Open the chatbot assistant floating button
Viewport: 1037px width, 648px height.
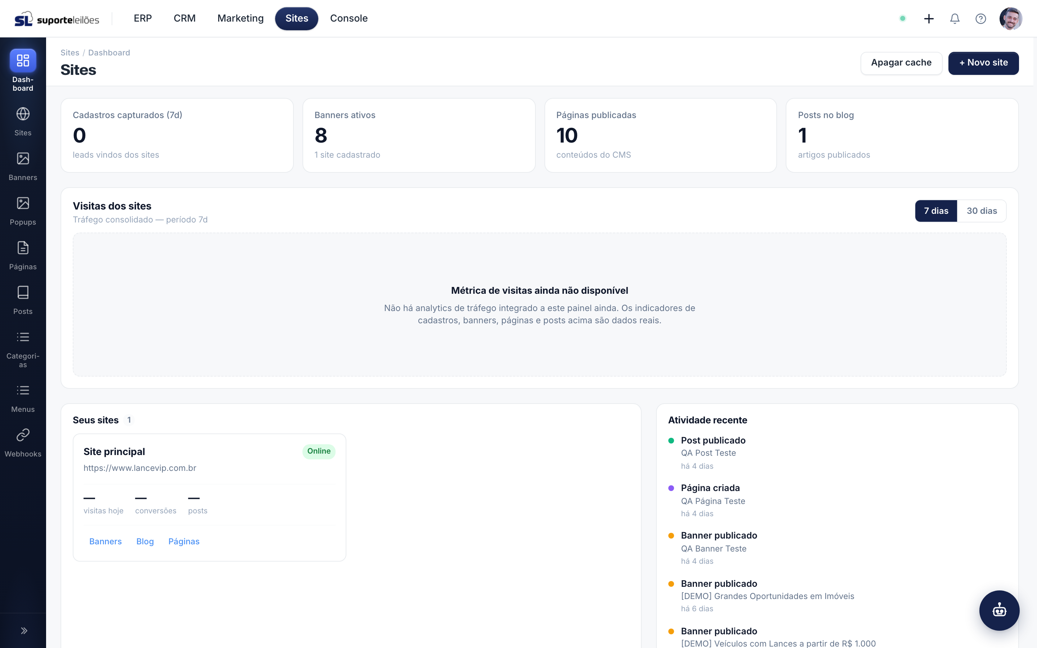(x=999, y=610)
